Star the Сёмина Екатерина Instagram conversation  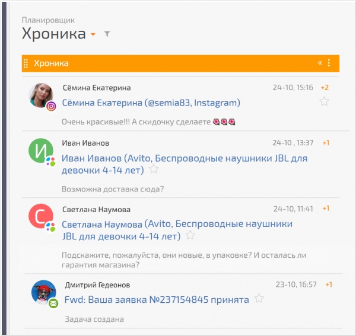click(324, 101)
